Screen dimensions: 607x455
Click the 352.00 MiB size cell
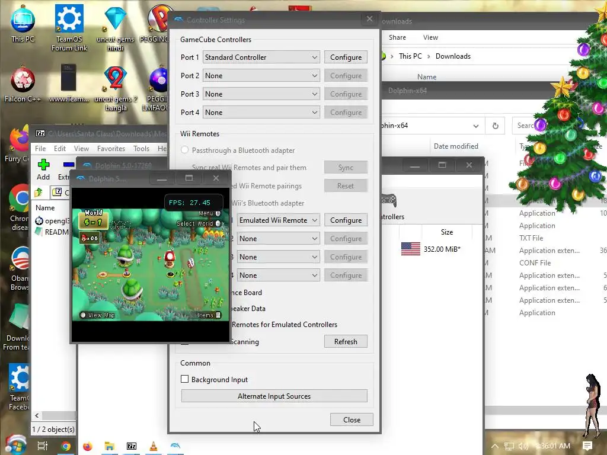442,249
